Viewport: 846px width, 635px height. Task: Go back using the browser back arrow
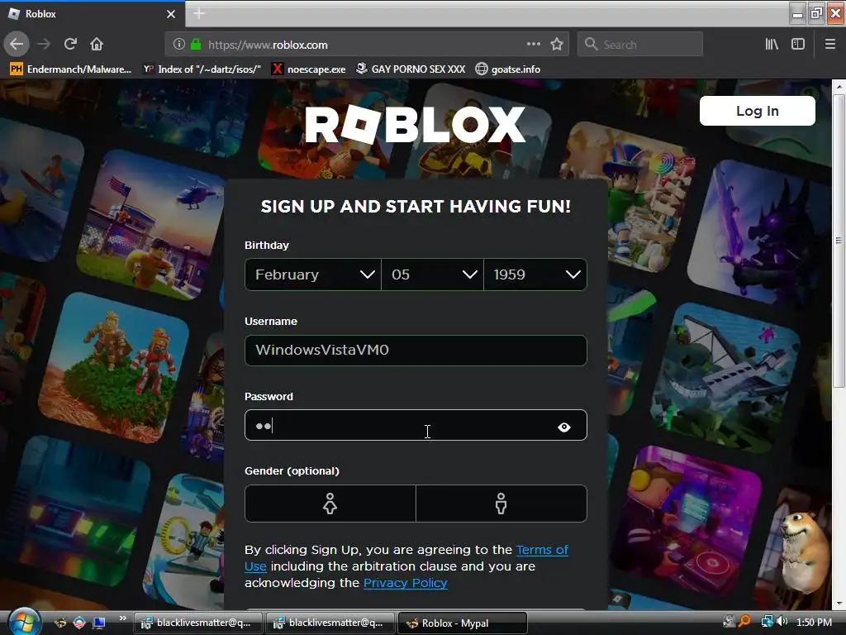17,45
